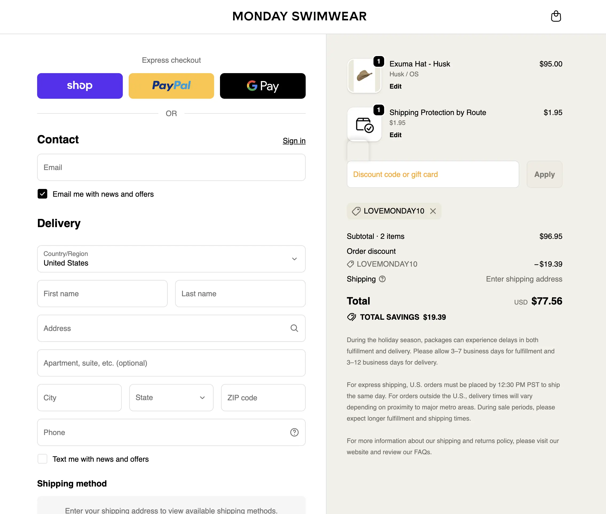606x514 pixels.
Task: Click the total savings tag icon
Action: coord(352,317)
